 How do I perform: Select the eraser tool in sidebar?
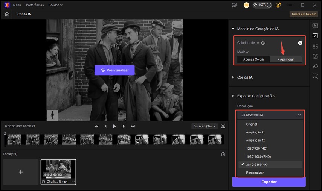pos(315,66)
